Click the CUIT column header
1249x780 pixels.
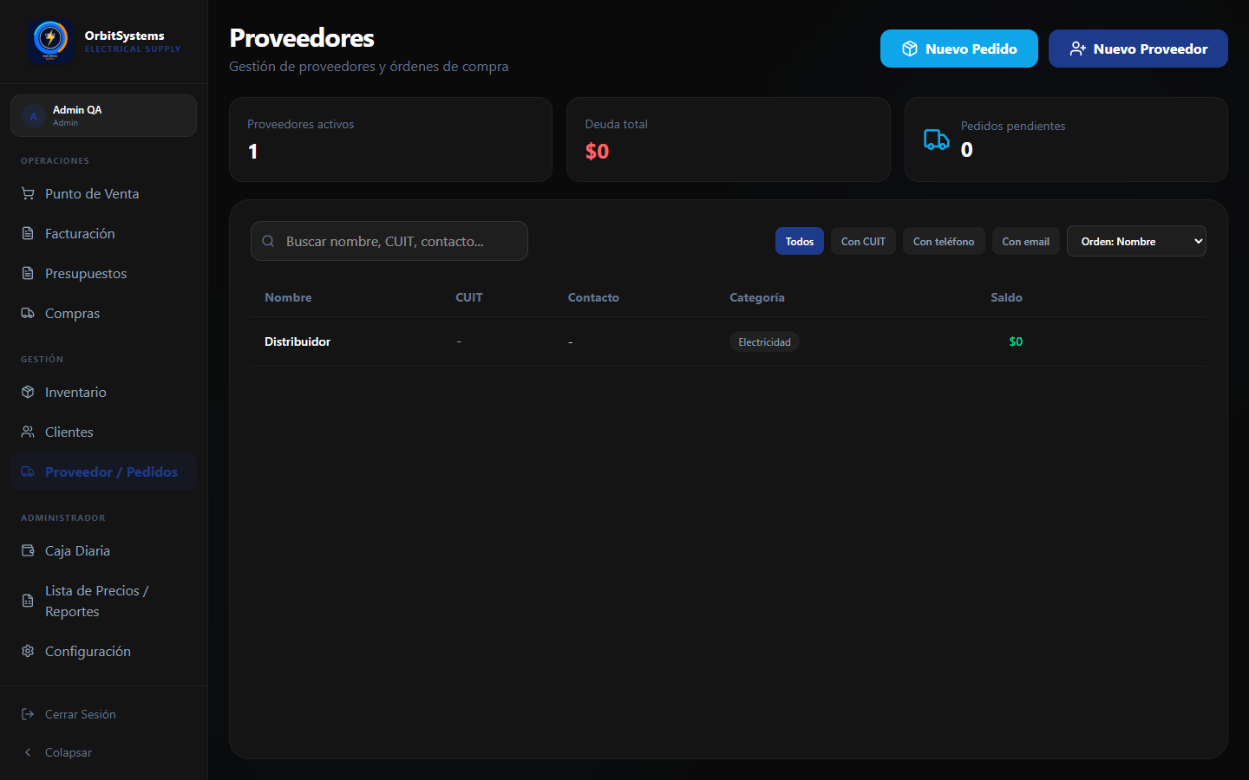[x=469, y=297]
